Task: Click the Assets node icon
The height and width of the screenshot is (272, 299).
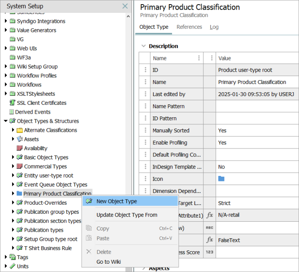Action: click(20, 139)
